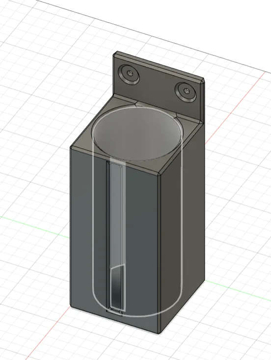This screenshot has width=271, height=360.
Task: Select the transparent cylinder's top circle
Action: click(137, 133)
